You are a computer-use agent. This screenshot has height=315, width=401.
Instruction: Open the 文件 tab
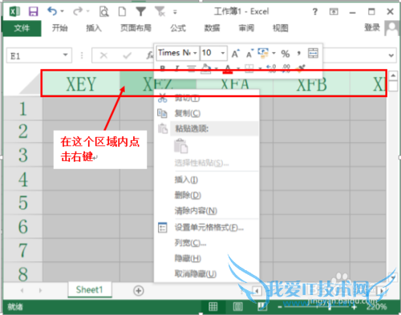tap(22, 28)
